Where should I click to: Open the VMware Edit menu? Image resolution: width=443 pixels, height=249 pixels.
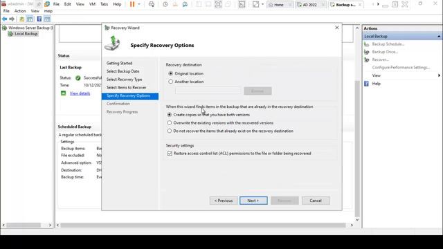coord(68,4)
